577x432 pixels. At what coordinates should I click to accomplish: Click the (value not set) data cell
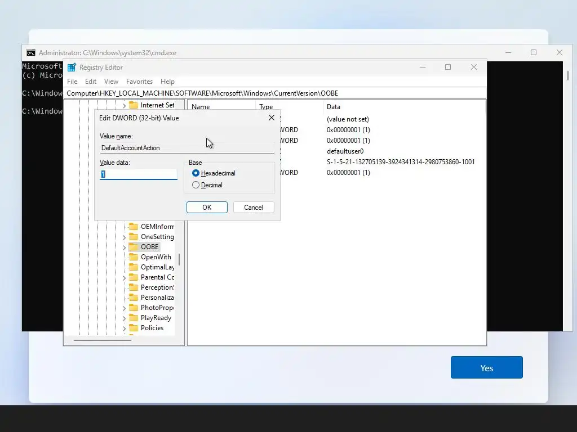348,119
